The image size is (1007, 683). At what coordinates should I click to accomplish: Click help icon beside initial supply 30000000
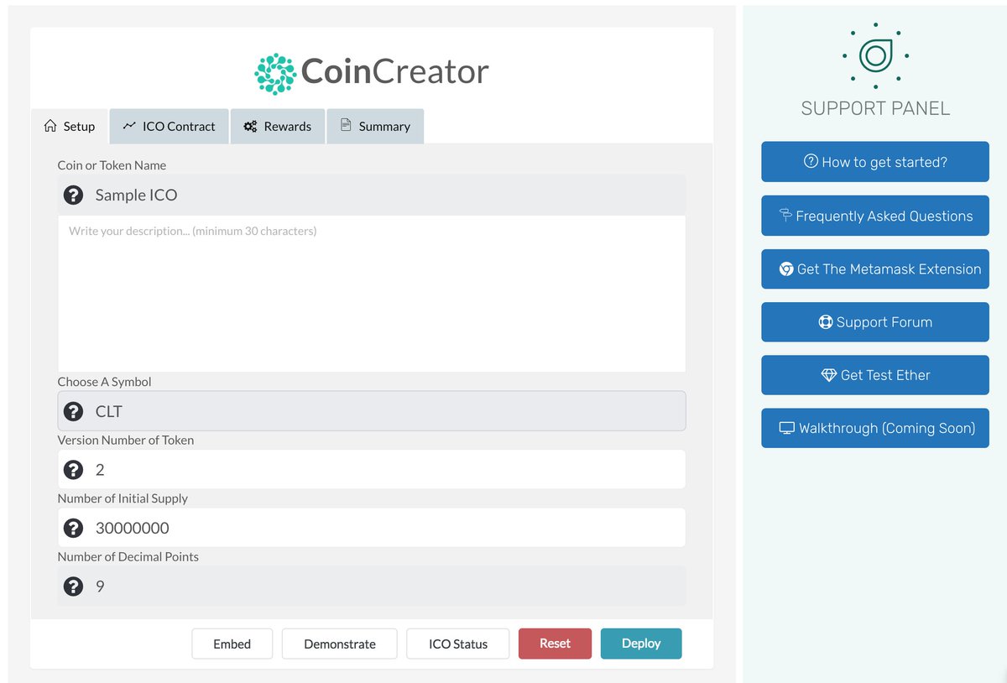[x=74, y=528]
